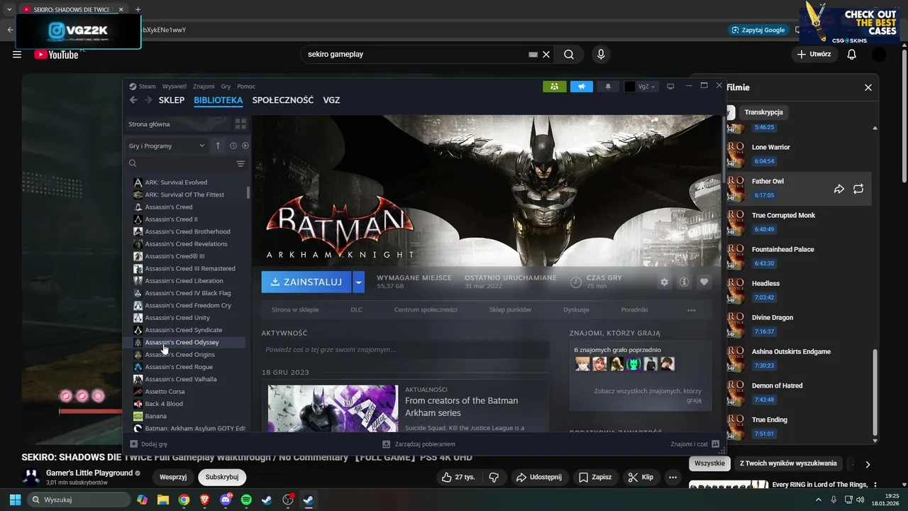908x511 pixels.
Task: Open Wyświetl menu
Action: tap(175, 87)
